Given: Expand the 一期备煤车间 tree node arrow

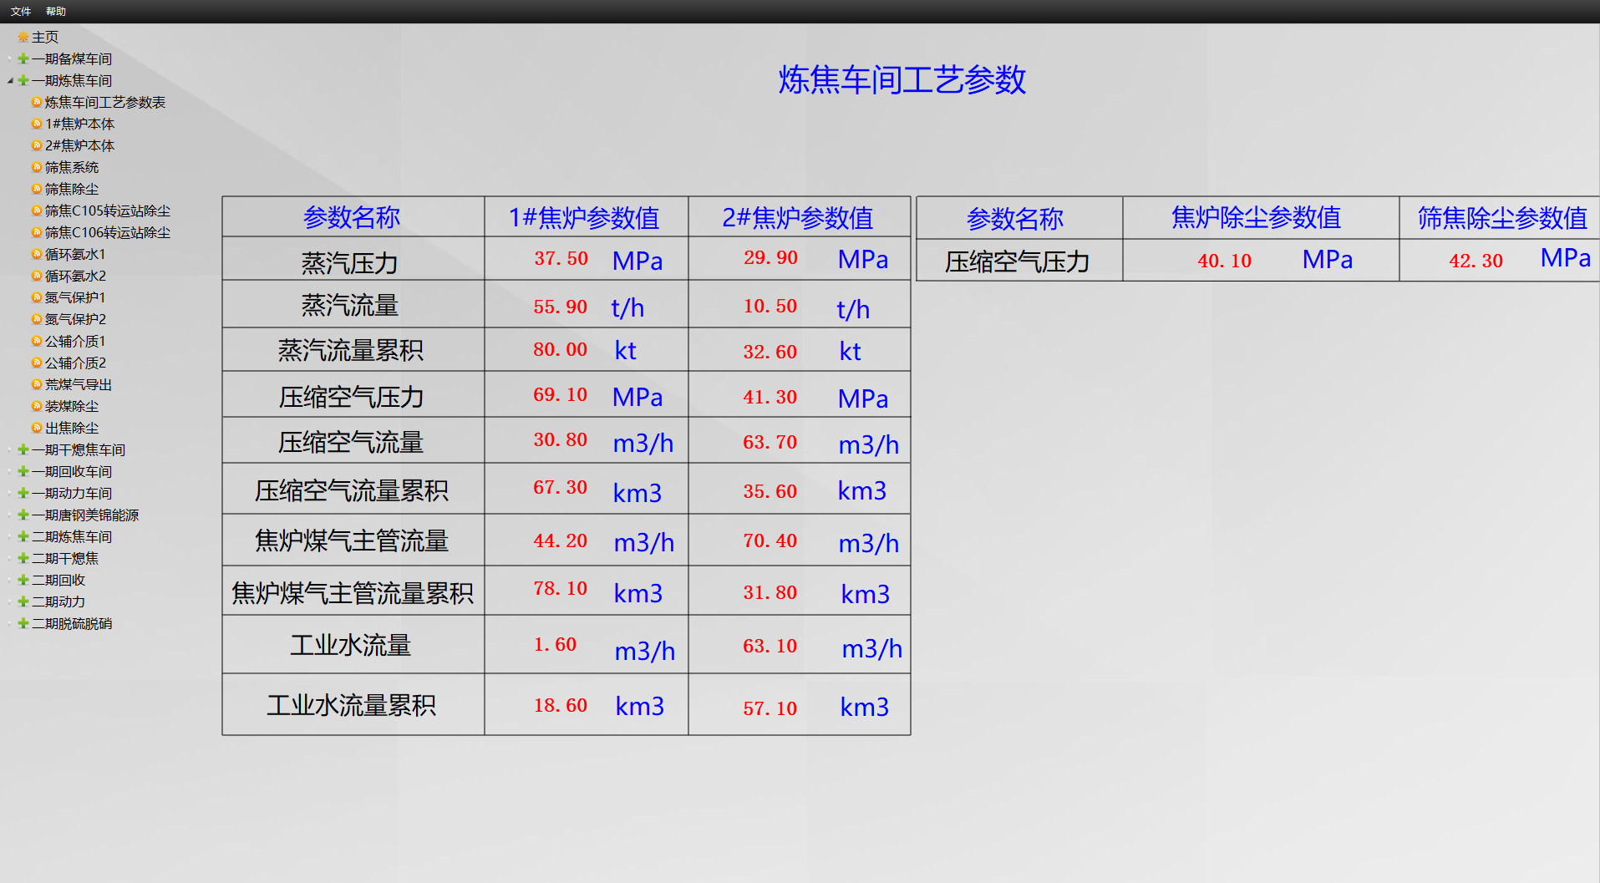Looking at the screenshot, I should pos(10,59).
